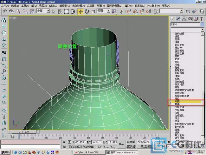The width and height of the screenshot is (206, 155).
Task: Toggle the Percent Snap icon
Action: (142, 11)
